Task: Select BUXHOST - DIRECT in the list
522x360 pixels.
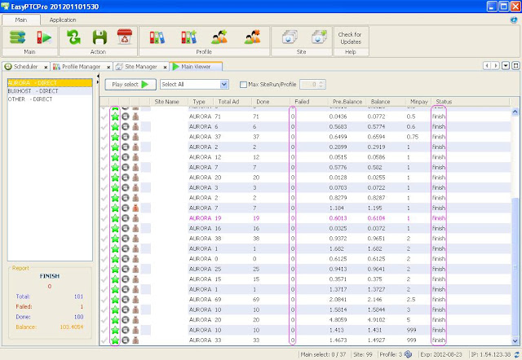Action: [33, 91]
